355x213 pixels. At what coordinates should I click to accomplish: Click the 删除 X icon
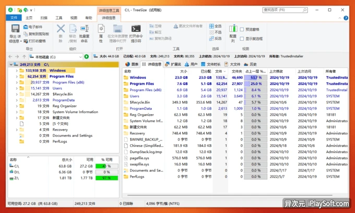tap(61, 29)
